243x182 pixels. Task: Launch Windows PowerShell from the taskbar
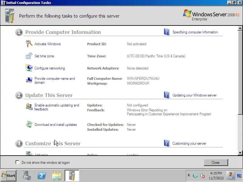click(42, 176)
